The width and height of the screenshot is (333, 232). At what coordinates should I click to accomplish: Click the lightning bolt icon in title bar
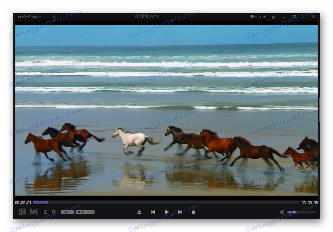click(54, 17)
